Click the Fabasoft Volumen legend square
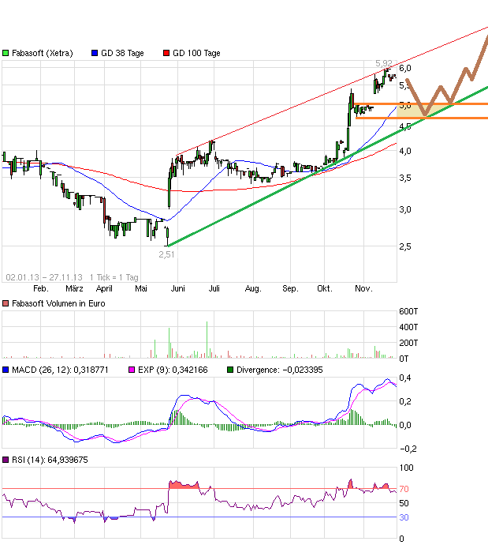The width and height of the screenshot is (488, 545). [6, 303]
